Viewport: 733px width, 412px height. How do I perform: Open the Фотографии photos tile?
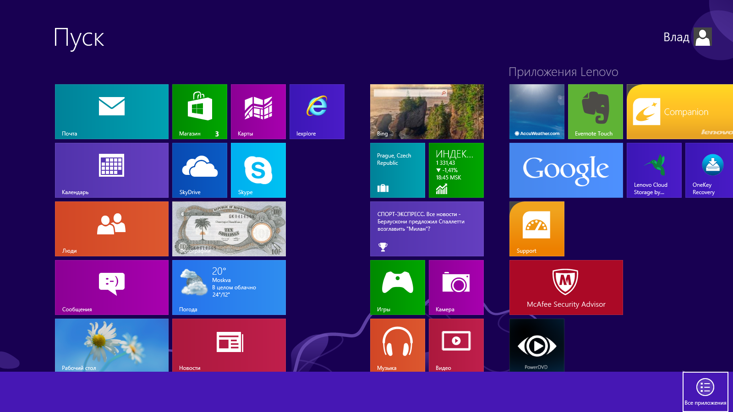point(229,229)
